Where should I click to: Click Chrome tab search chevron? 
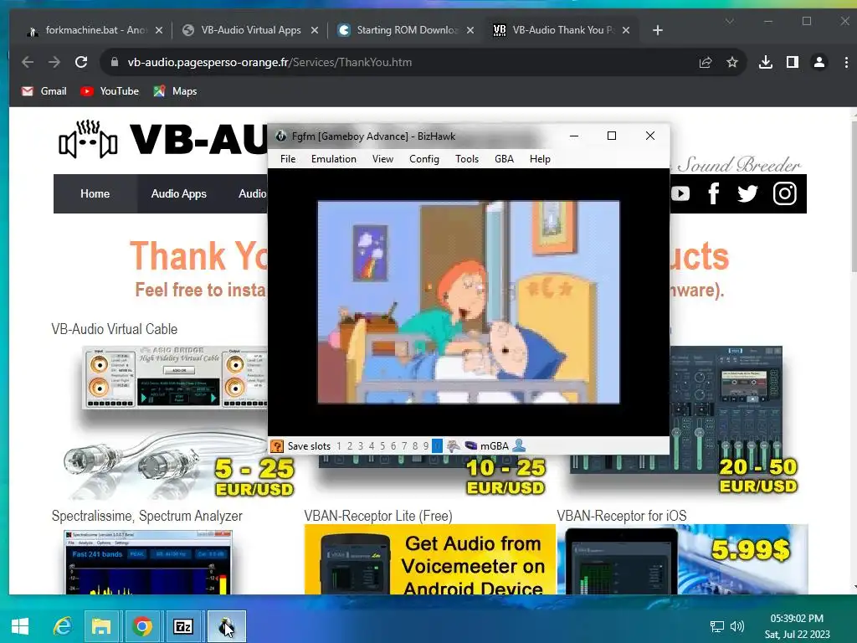[x=729, y=21]
